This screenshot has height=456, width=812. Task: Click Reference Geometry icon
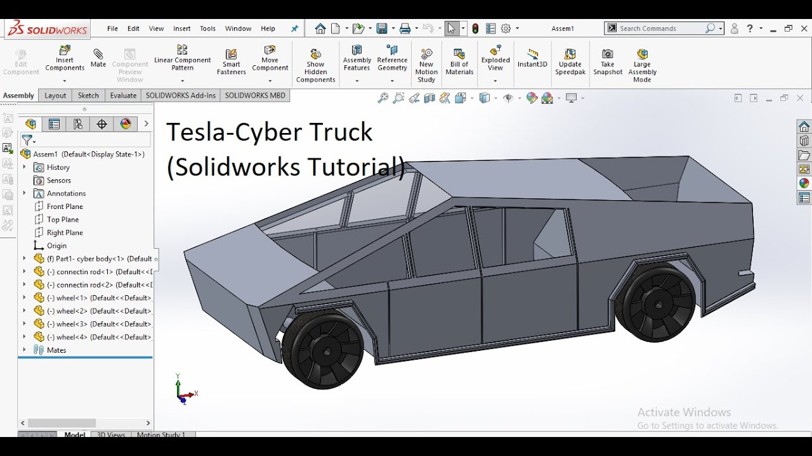392,58
